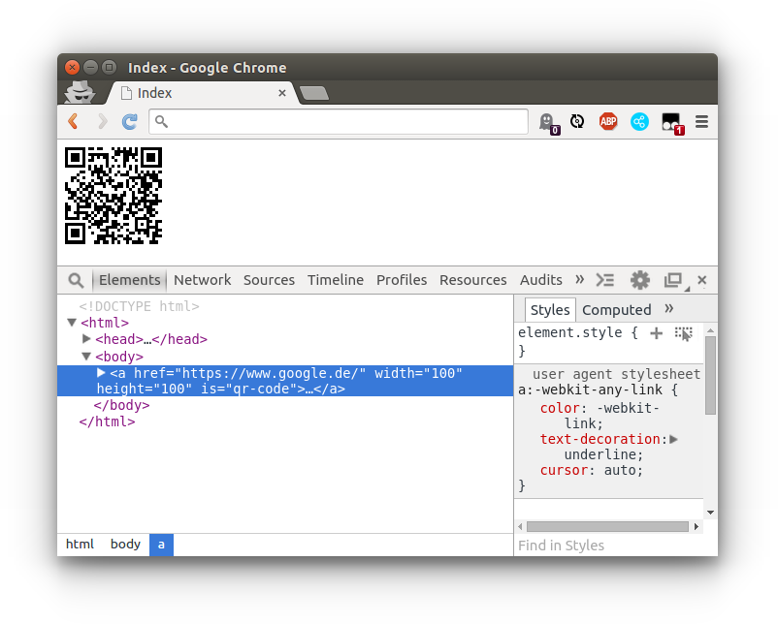Minimize the Chrome window
This screenshot has width=778, height=624.
91,67
